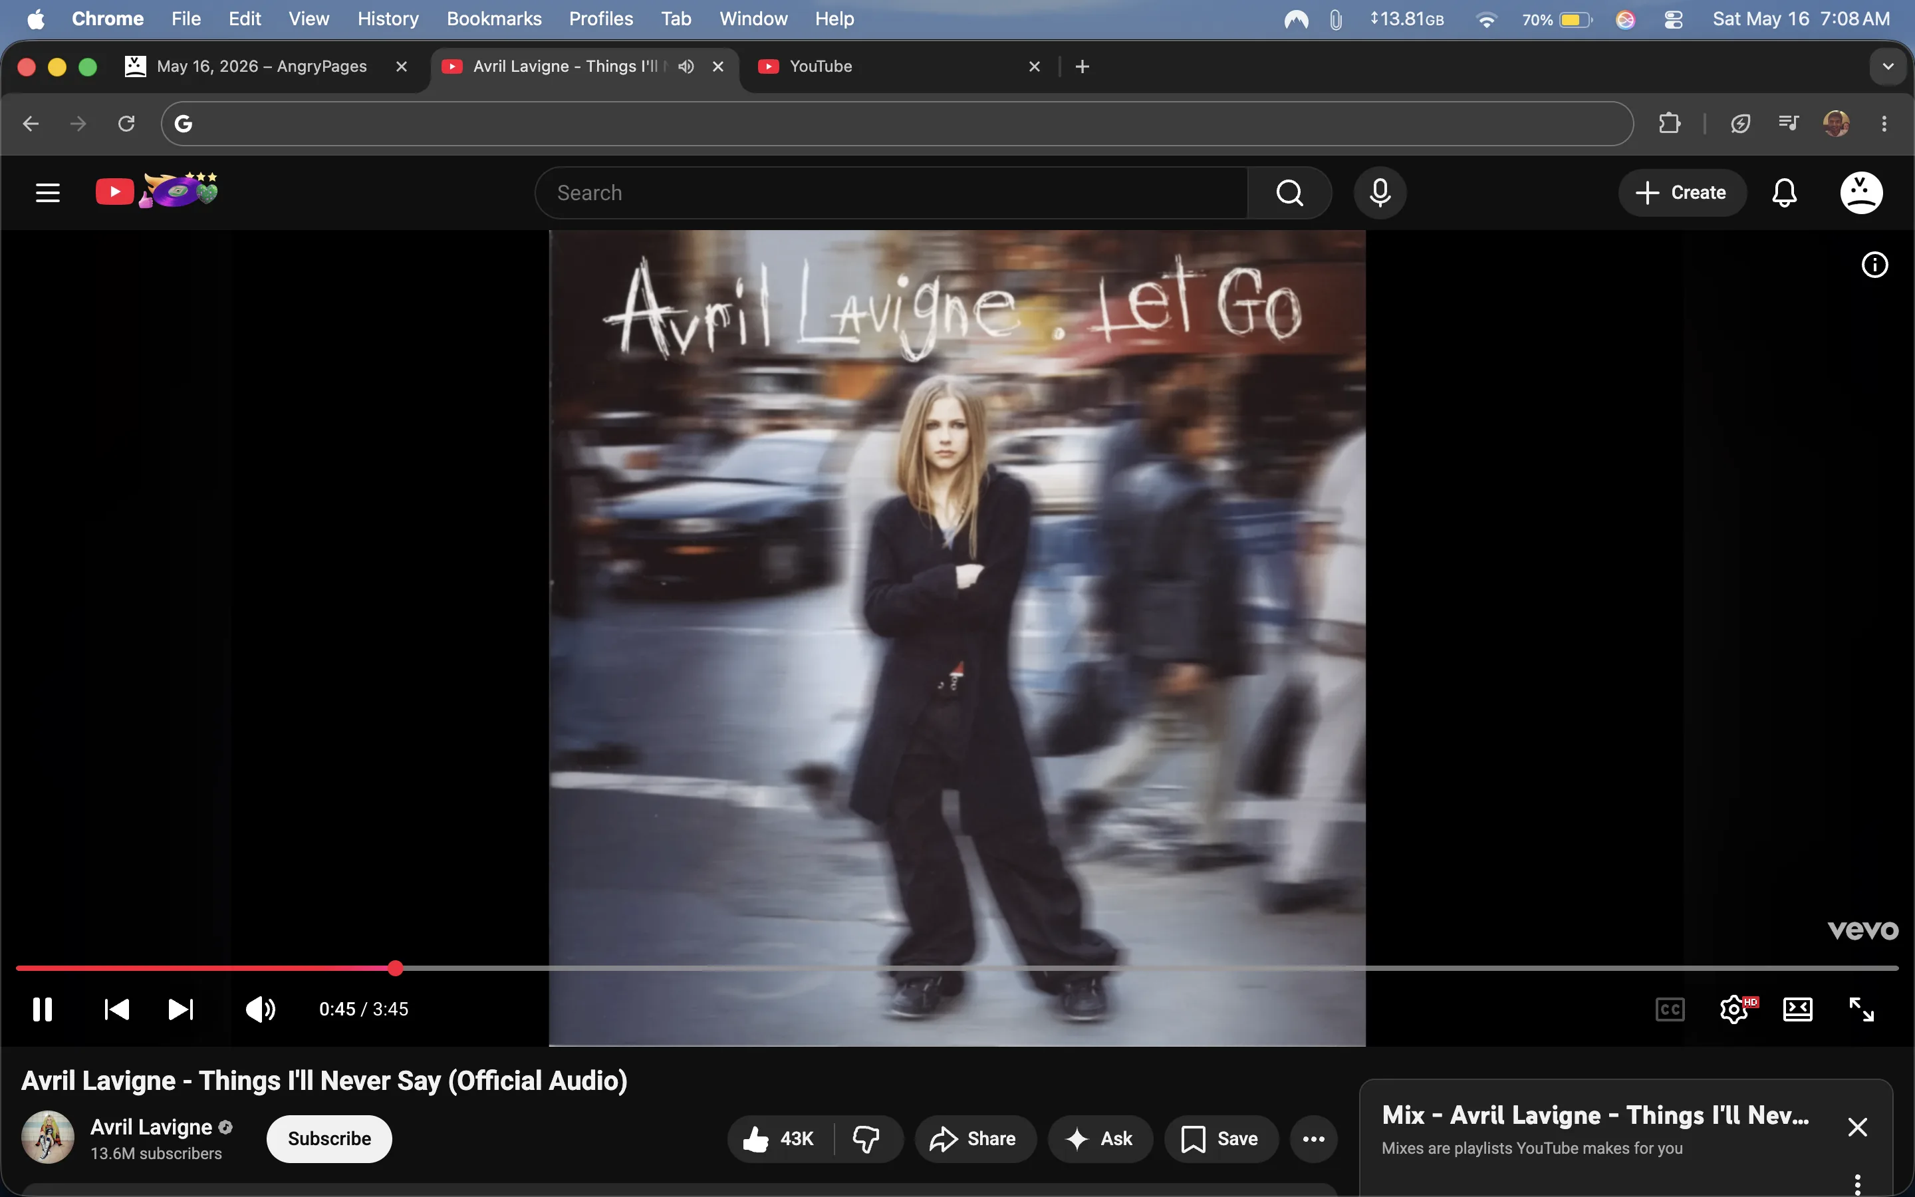Open the Chrome profile avatar
Viewport: 1915px width, 1197px height.
[1836, 124]
